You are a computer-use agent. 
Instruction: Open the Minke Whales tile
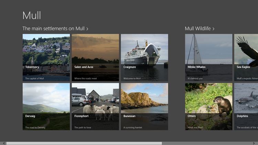pyautogui.click(x=209, y=57)
